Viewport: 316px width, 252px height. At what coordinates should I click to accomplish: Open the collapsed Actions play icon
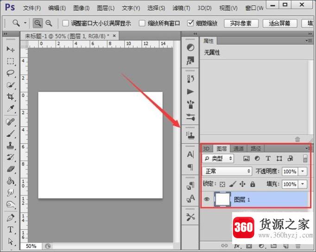click(x=190, y=92)
